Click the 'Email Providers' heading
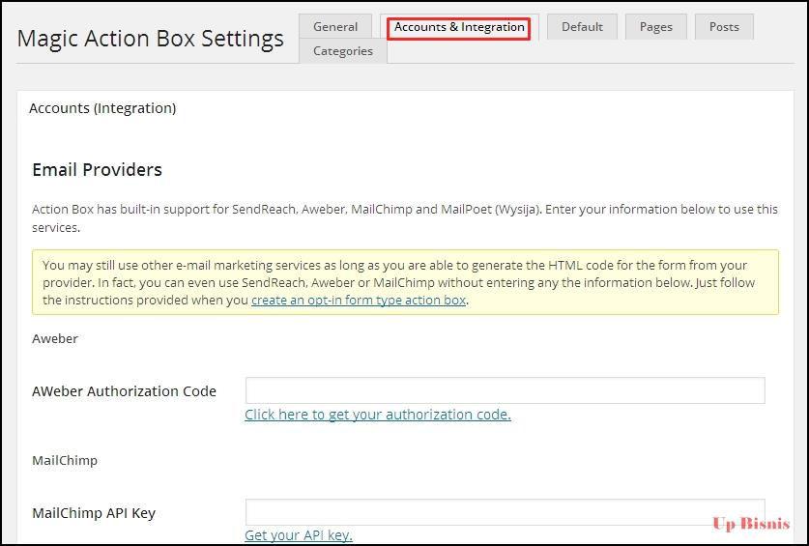 tap(97, 170)
